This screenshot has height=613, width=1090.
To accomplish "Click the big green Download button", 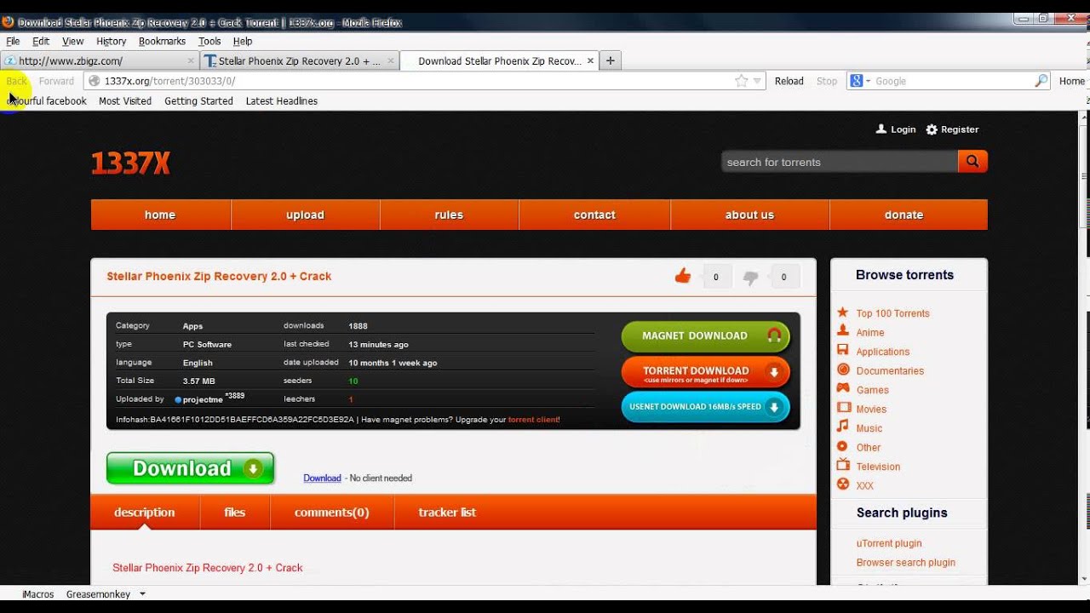I will click(191, 468).
